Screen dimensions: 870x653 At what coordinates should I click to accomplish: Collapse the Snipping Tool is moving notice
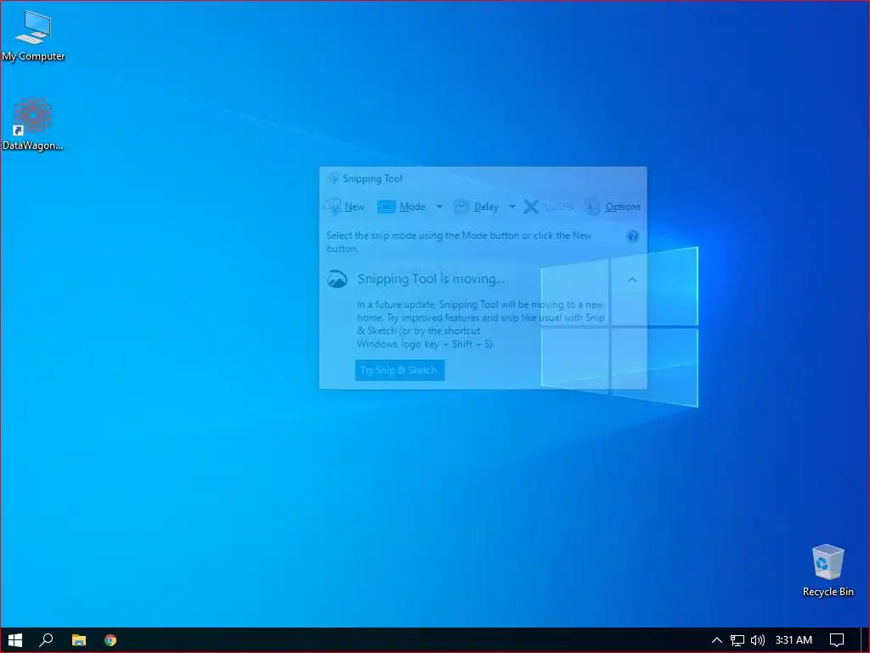click(x=632, y=279)
